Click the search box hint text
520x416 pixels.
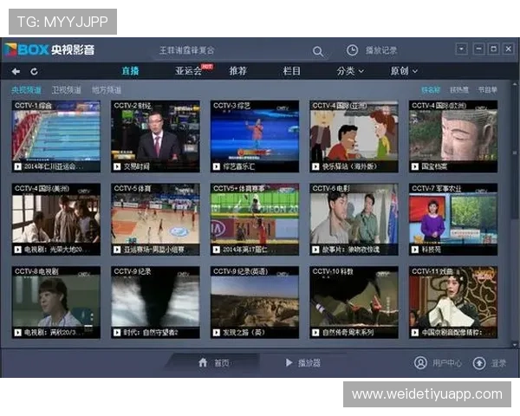[186, 50]
